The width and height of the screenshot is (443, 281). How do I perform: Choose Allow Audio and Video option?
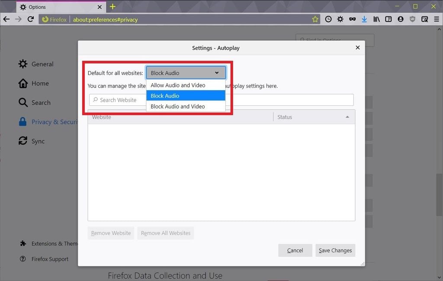pyautogui.click(x=186, y=85)
